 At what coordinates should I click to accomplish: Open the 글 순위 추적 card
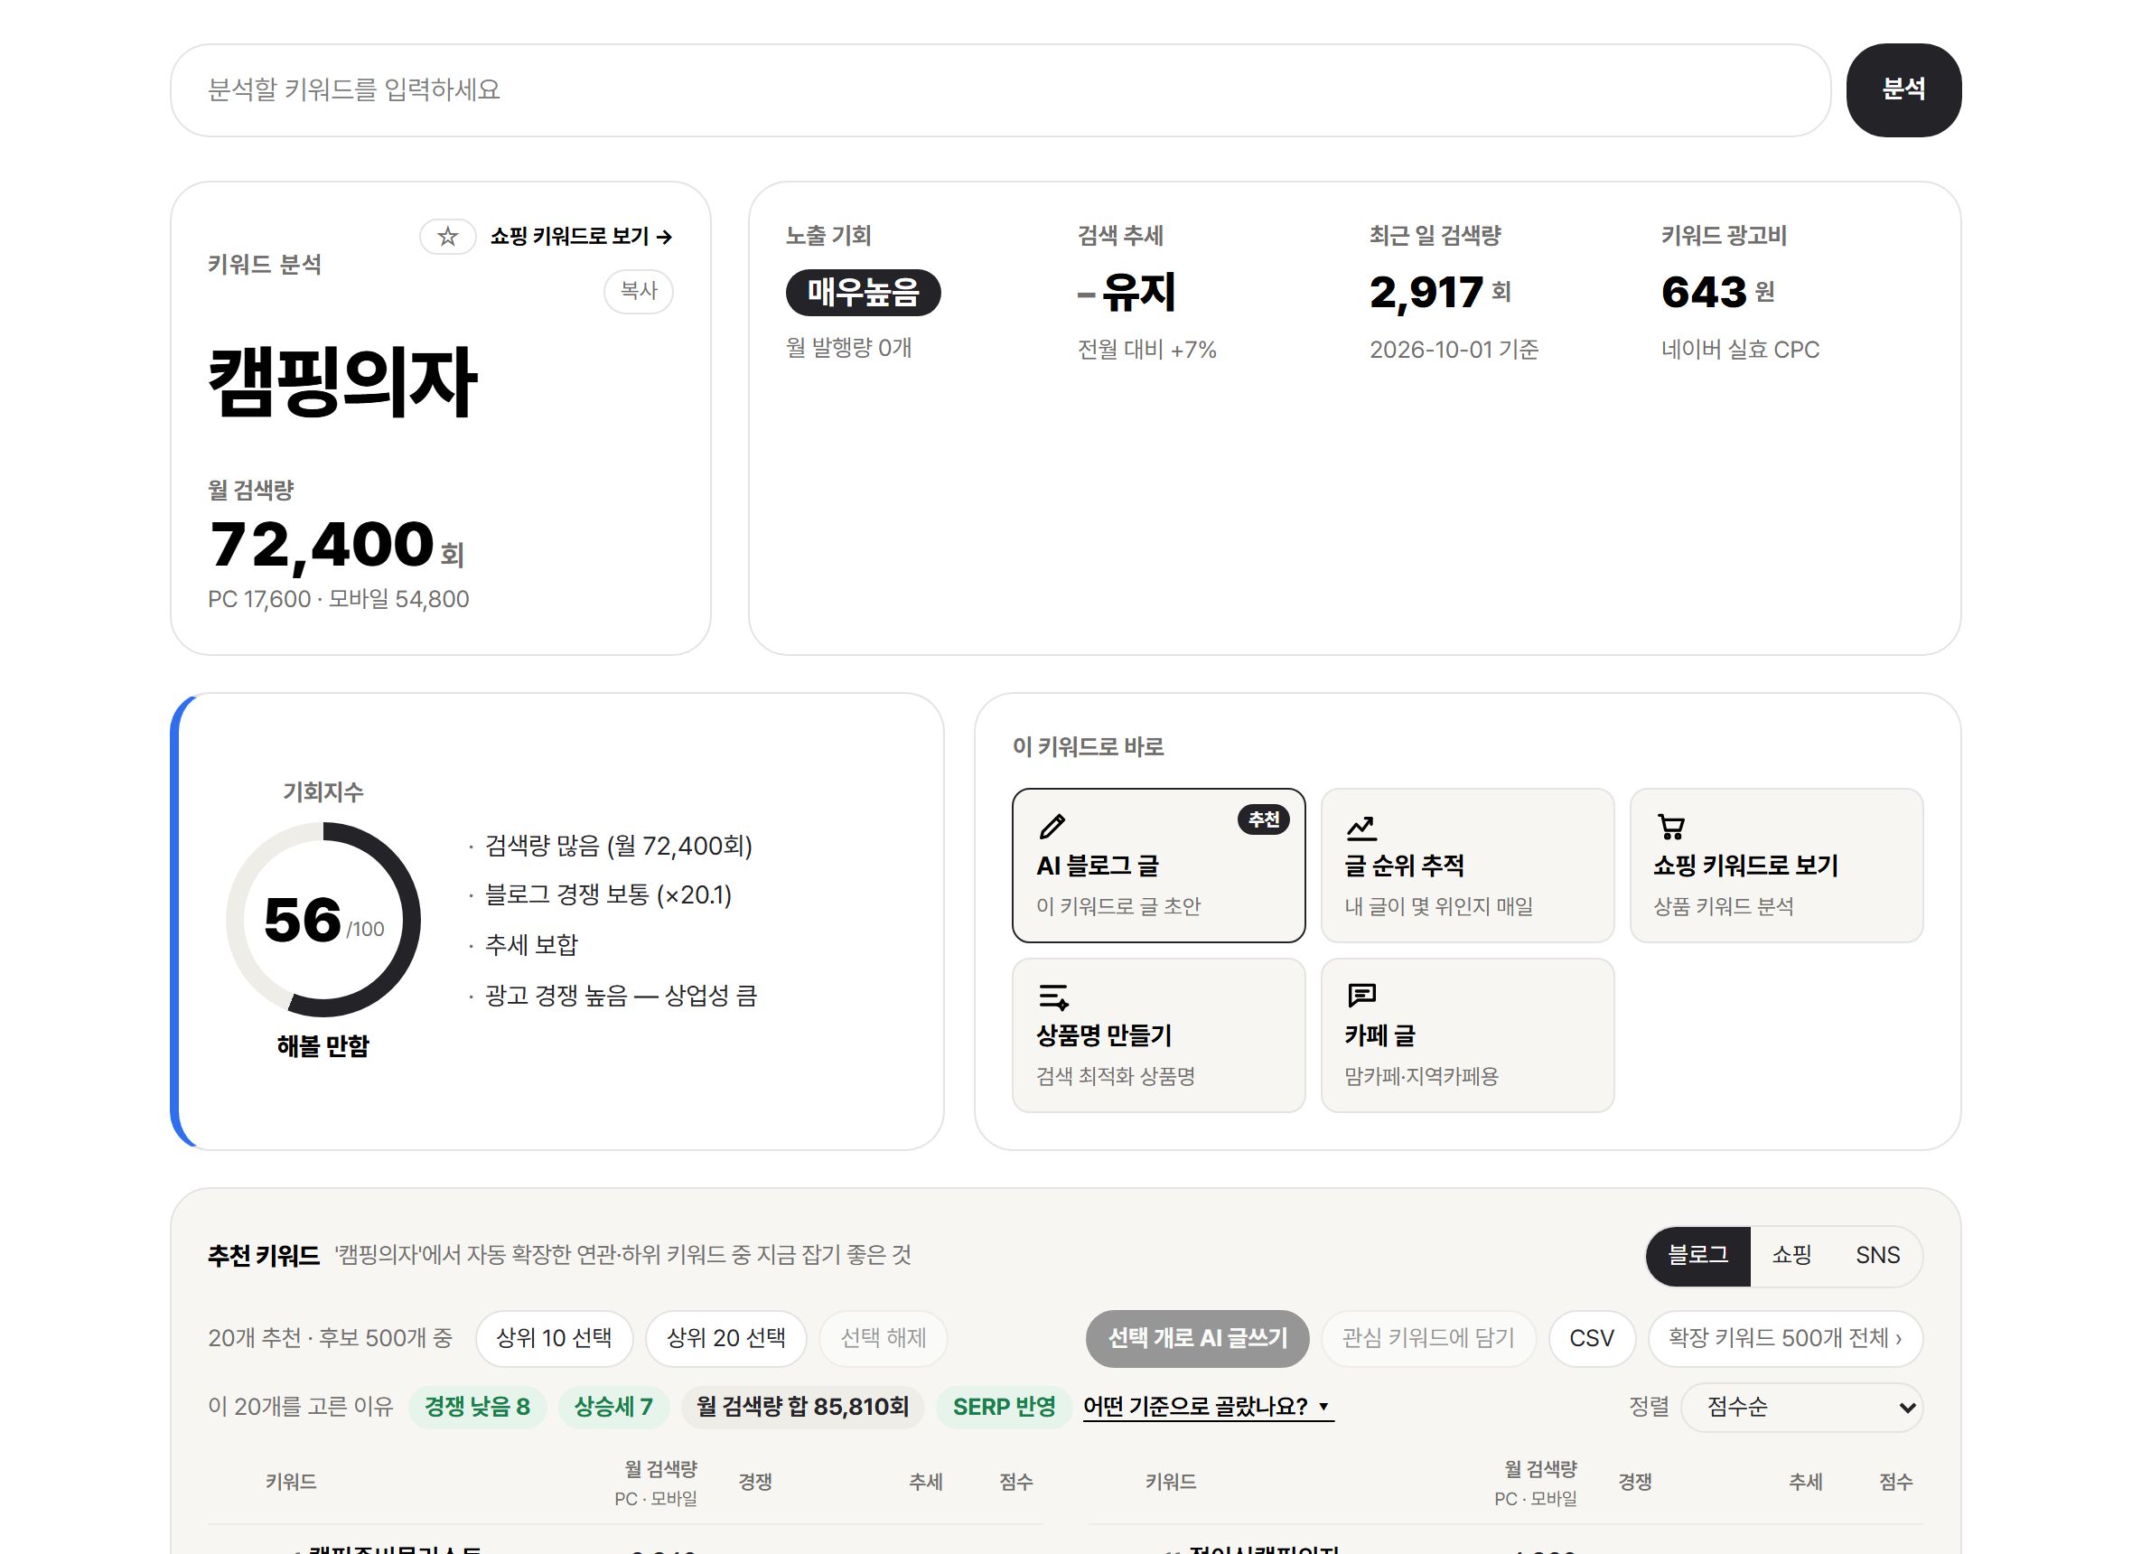(1467, 866)
